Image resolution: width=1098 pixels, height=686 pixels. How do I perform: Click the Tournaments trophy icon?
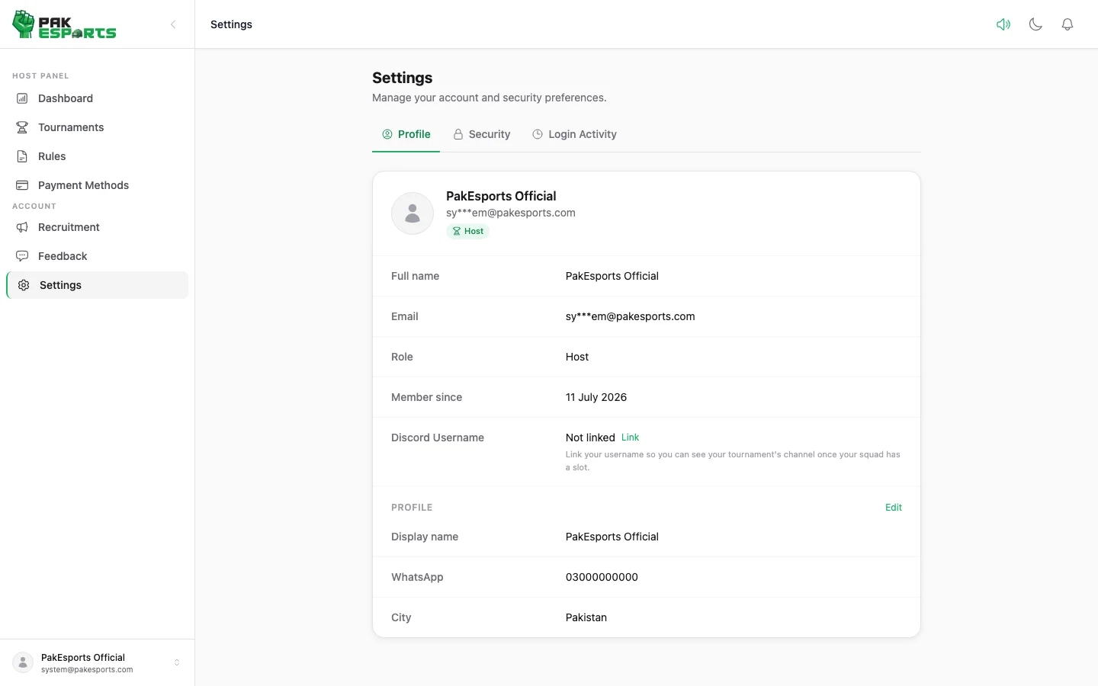pyautogui.click(x=22, y=127)
